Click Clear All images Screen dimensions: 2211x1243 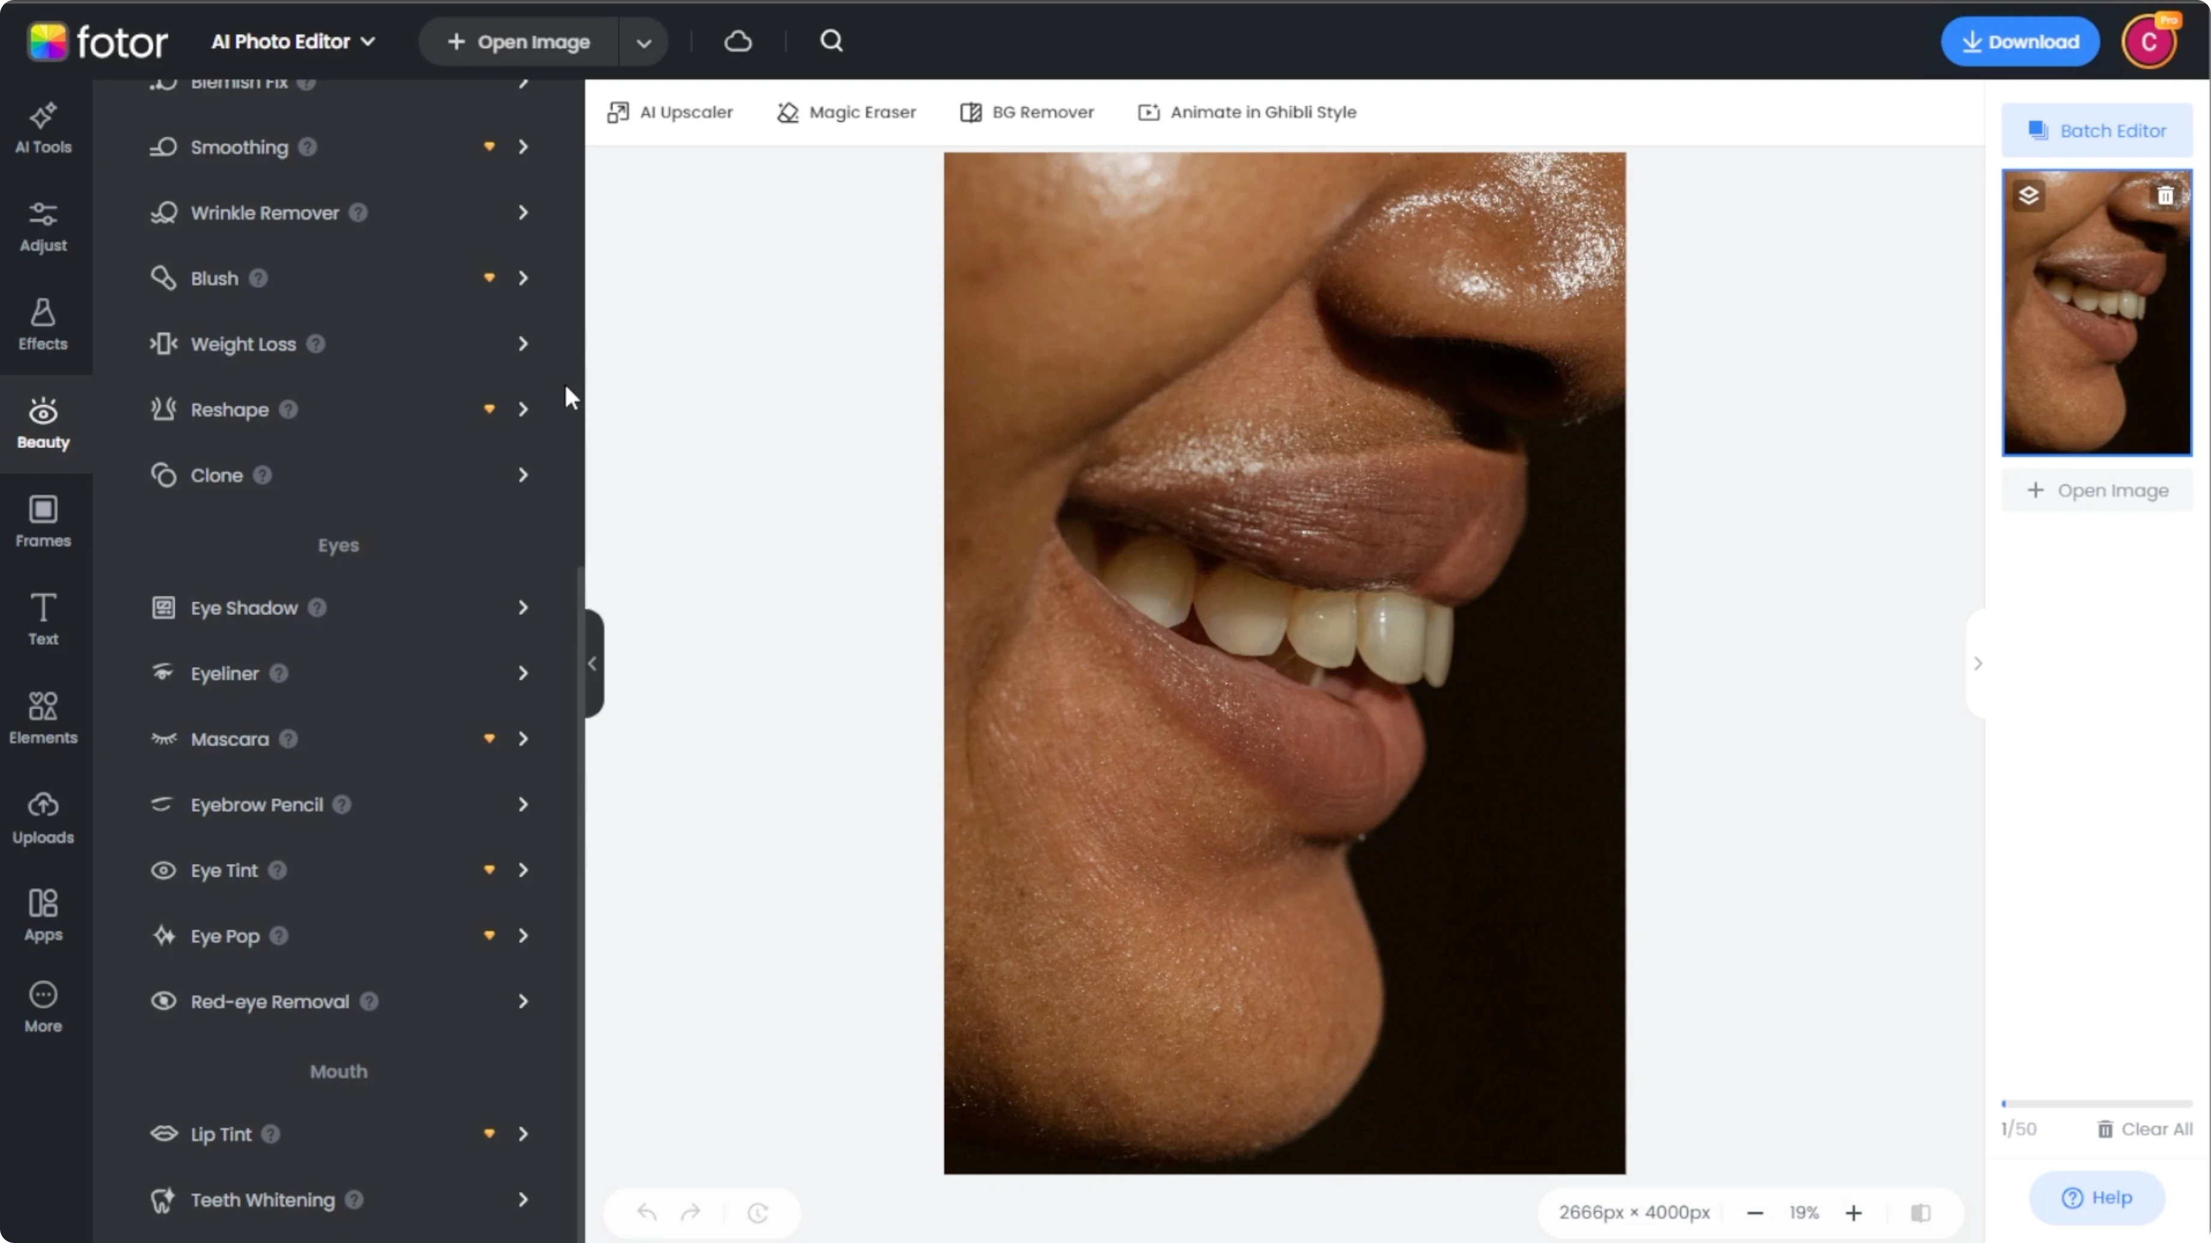(2144, 1129)
